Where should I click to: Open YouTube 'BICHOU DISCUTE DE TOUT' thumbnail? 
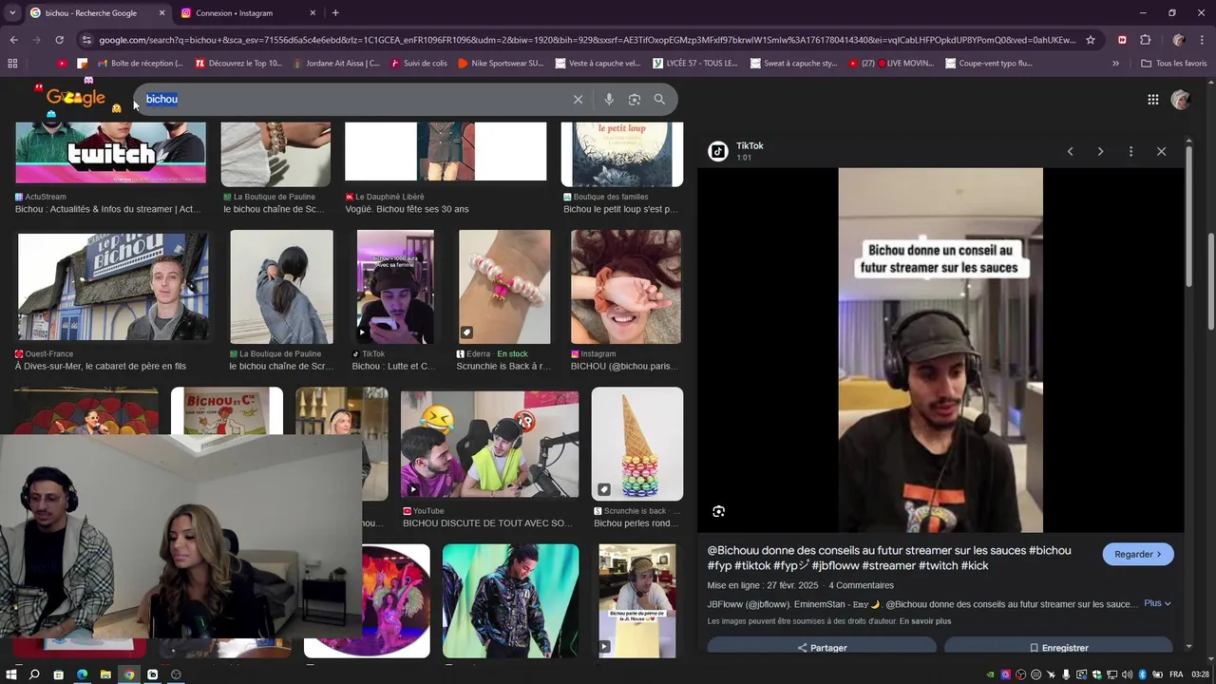pyautogui.click(x=489, y=445)
